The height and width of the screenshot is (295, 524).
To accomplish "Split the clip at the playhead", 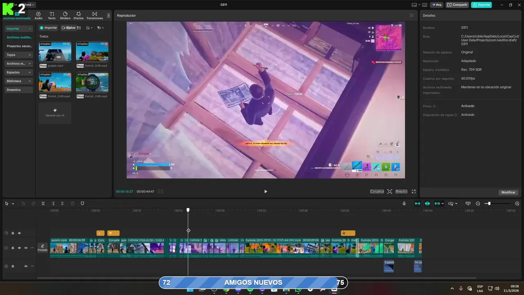I will click(x=43, y=204).
